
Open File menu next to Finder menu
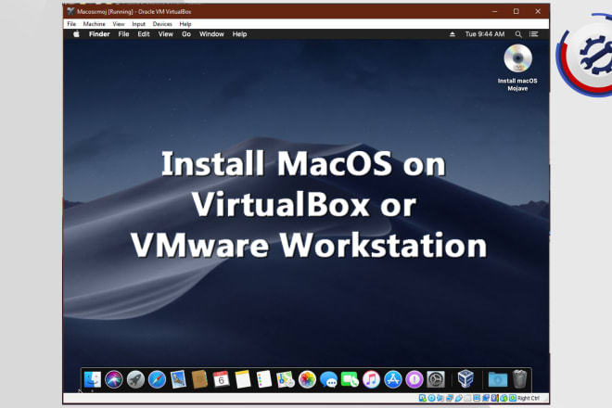pos(123,34)
